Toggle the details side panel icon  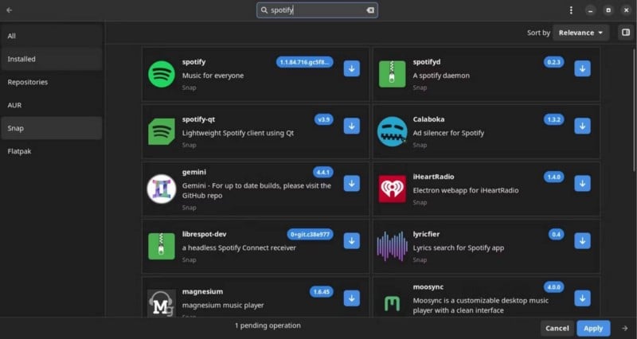pyautogui.click(x=626, y=33)
